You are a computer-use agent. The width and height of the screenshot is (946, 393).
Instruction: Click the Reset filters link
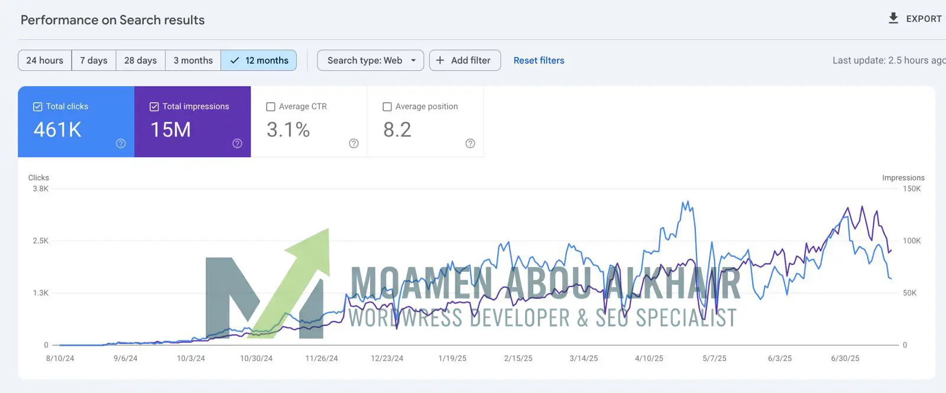[x=539, y=60]
